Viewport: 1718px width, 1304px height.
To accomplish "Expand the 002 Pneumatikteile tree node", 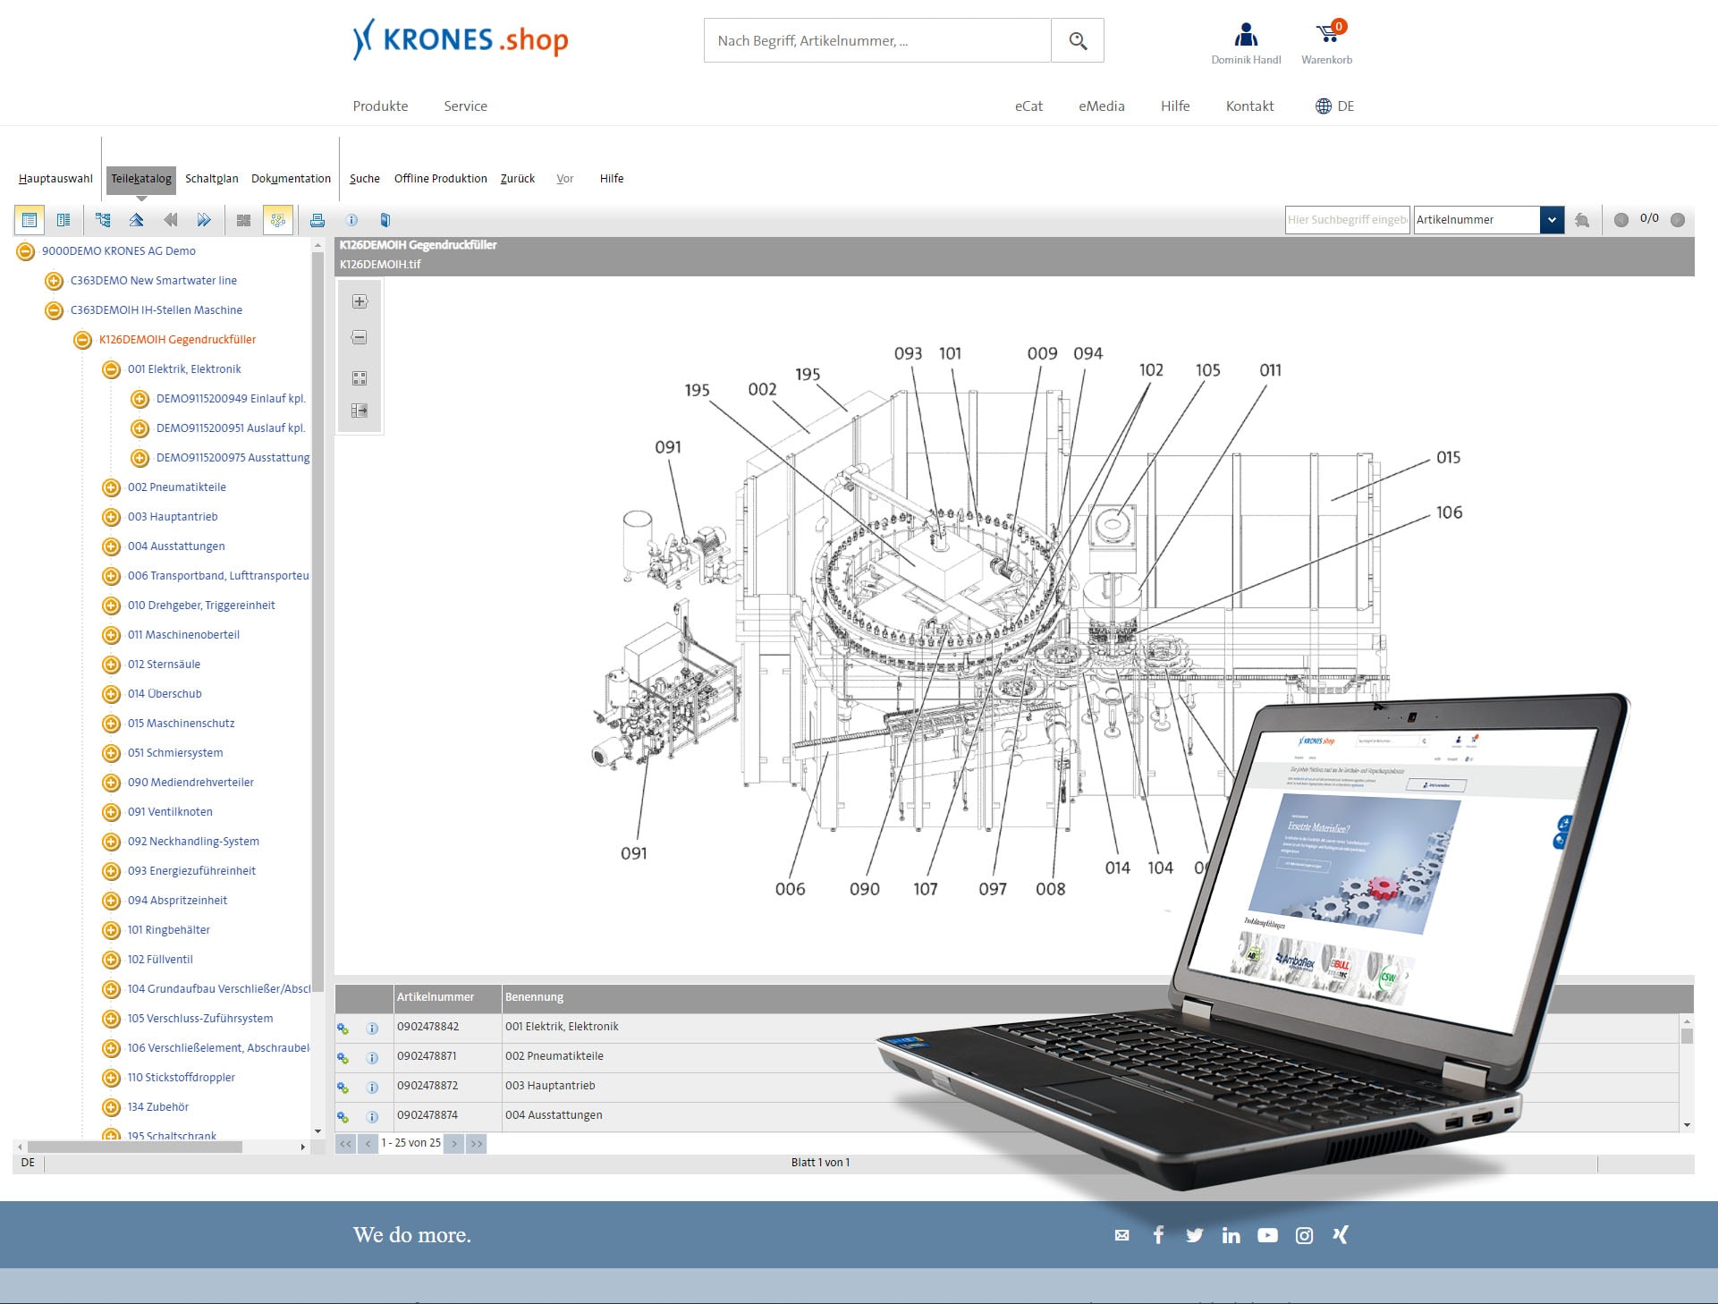I will point(111,487).
